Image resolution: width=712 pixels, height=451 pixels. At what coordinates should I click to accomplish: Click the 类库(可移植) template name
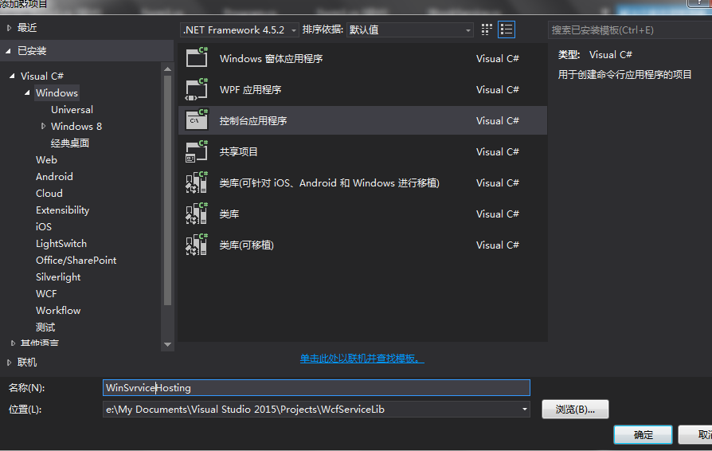coord(246,245)
